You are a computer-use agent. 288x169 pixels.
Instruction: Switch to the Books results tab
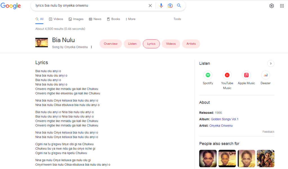click(x=114, y=19)
